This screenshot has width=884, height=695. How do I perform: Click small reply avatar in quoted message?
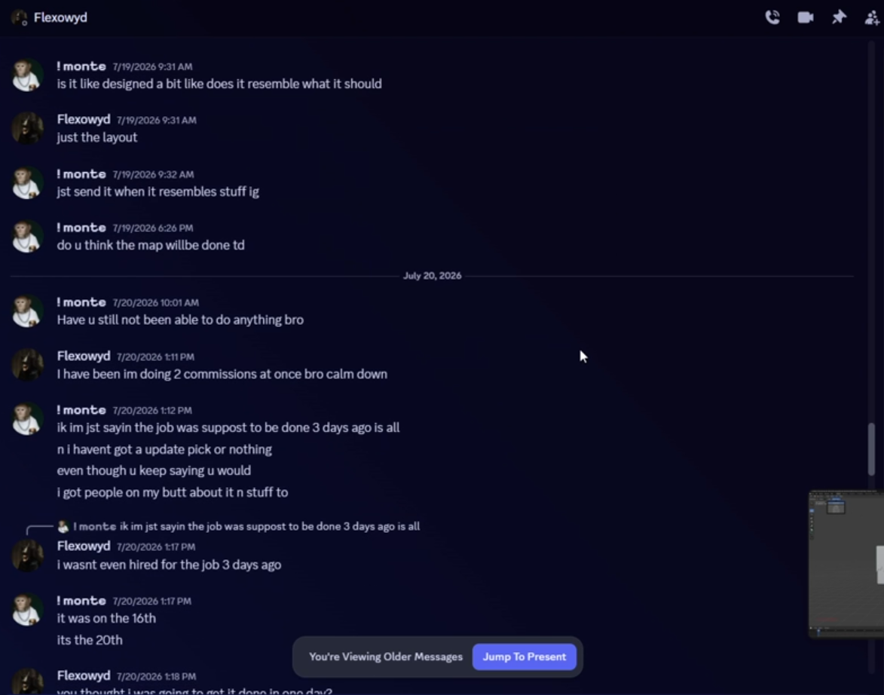[x=63, y=526]
